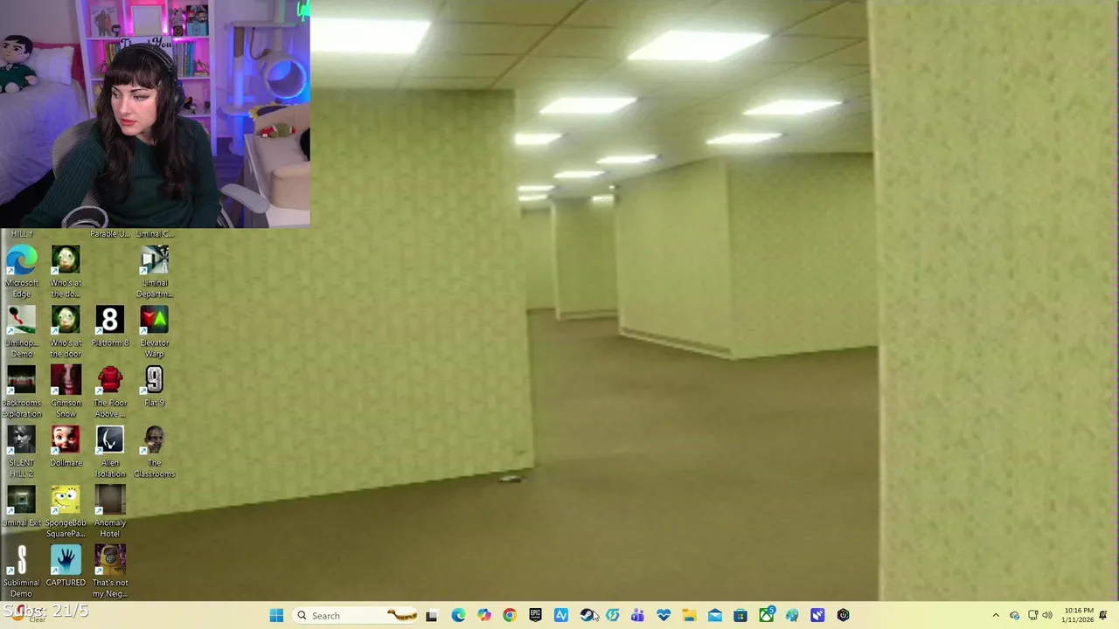The image size is (1119, 629).
Task: Show hidden system tray icons
Action: coord(996,616)
